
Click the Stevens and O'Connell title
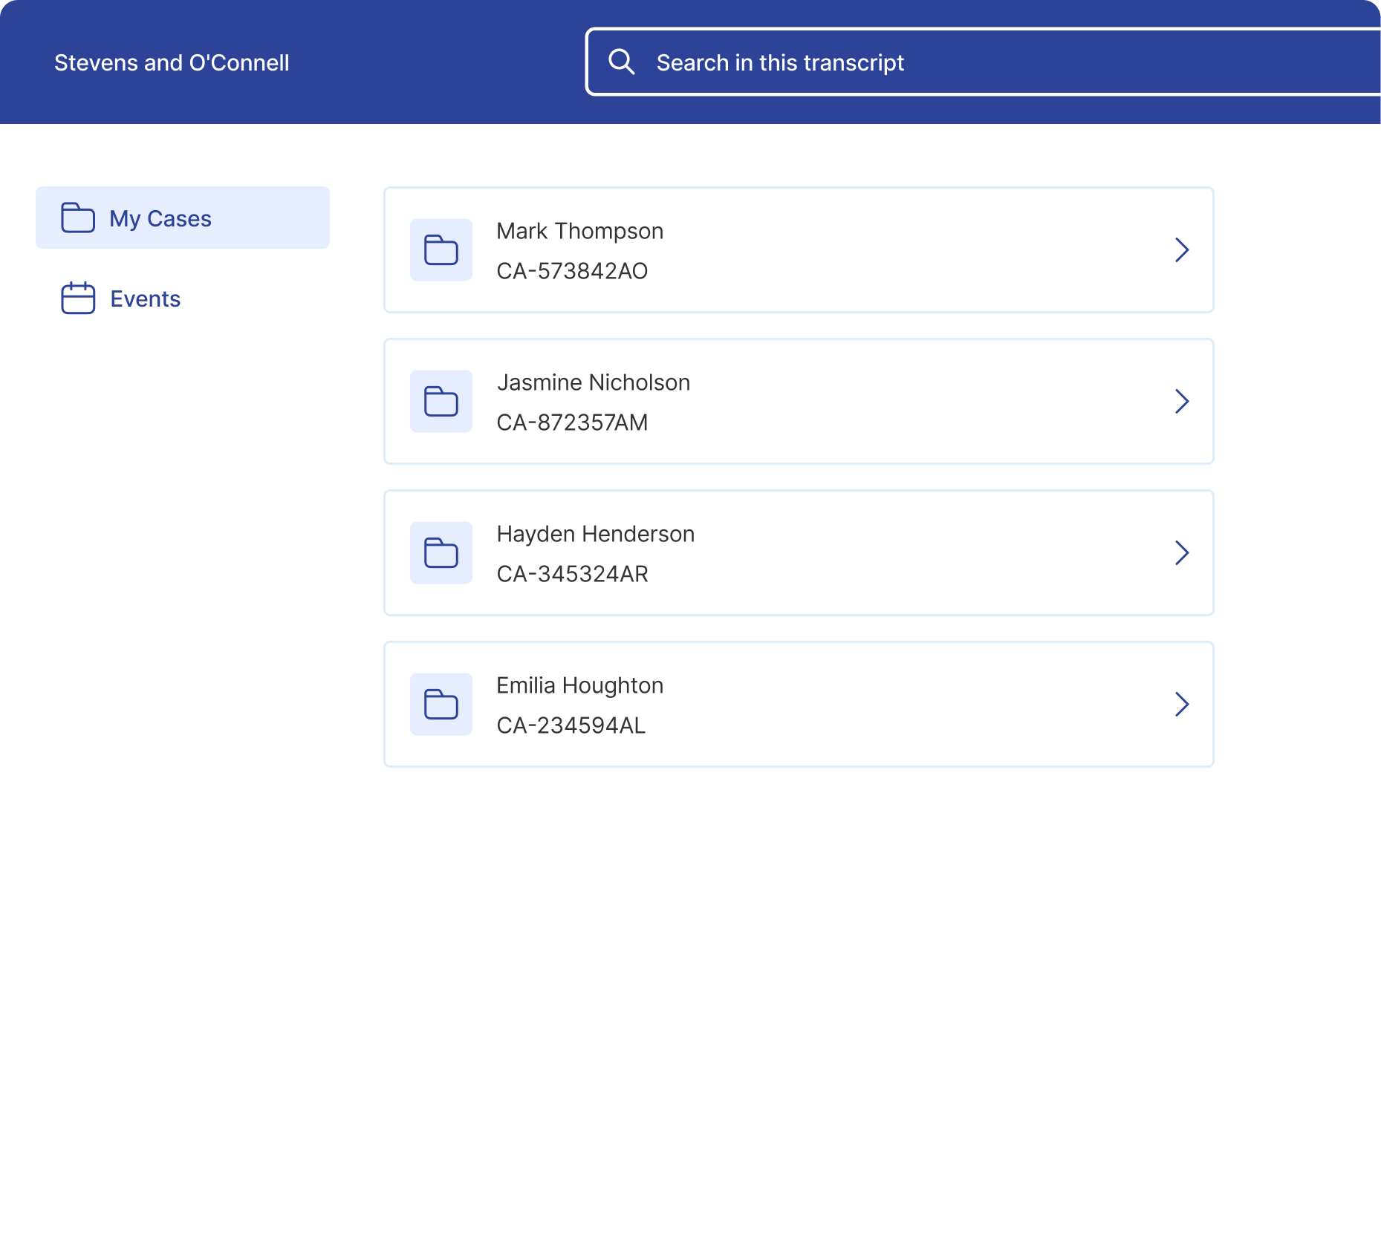172,62
